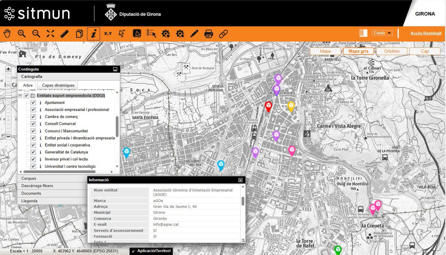Image resolution: width=446 pixels, height=255 pixels.
Task: Click the green map marker near la Creueta
Action: [x=338, y=250]
